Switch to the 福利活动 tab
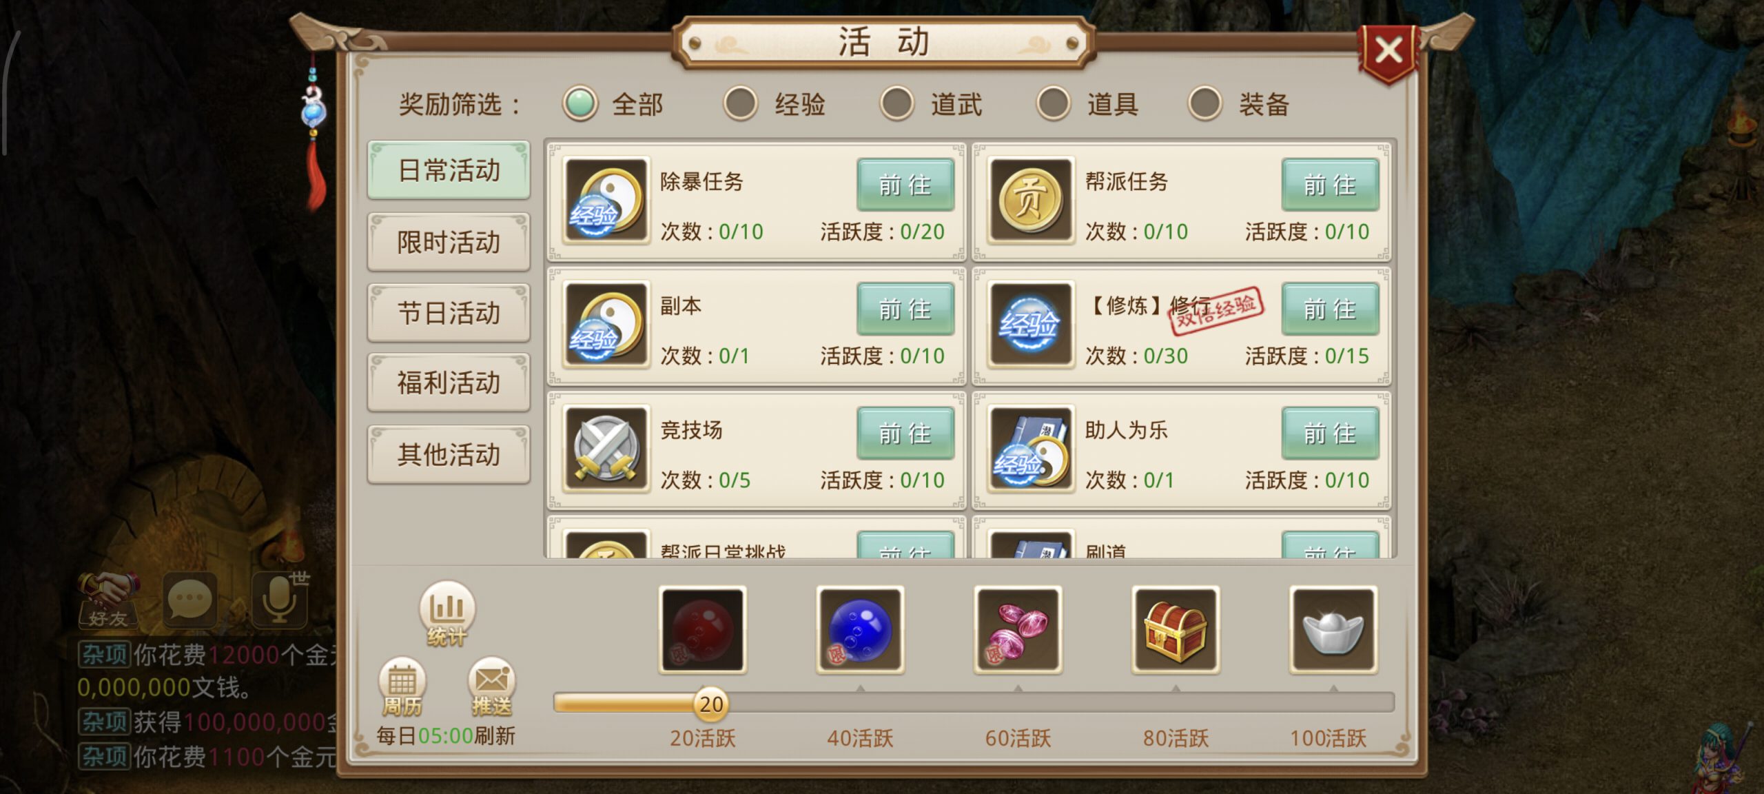1764x794 pixels. coord(449,383)
